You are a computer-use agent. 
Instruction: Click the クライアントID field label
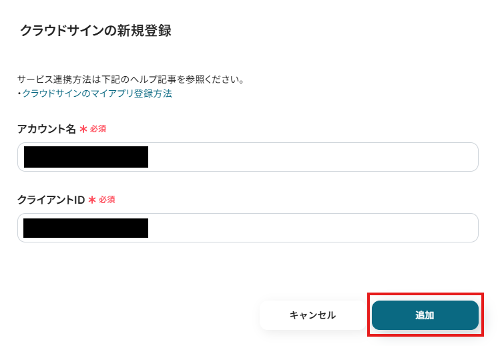tap(51, 200)
